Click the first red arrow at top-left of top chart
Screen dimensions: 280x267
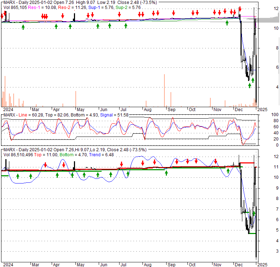click(x=2, y=16)
